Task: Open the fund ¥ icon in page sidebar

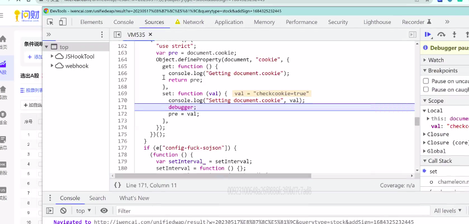Action: (x=3, y=114)
